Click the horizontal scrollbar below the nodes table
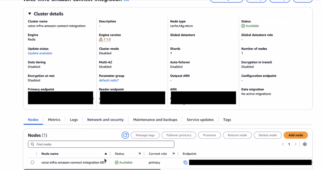 coord(92,169)
